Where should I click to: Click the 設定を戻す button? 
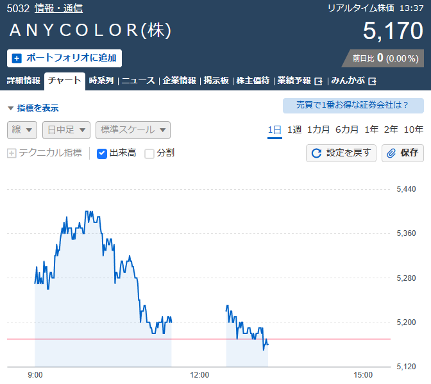point(341,153)
